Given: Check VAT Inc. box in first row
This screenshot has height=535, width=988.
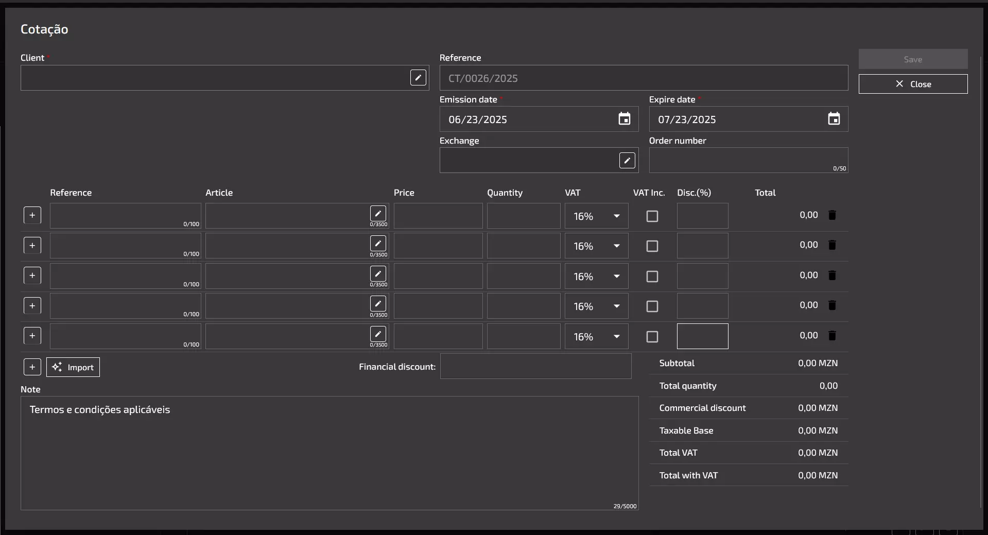Looking at the screenshot, I should (652, 216).
